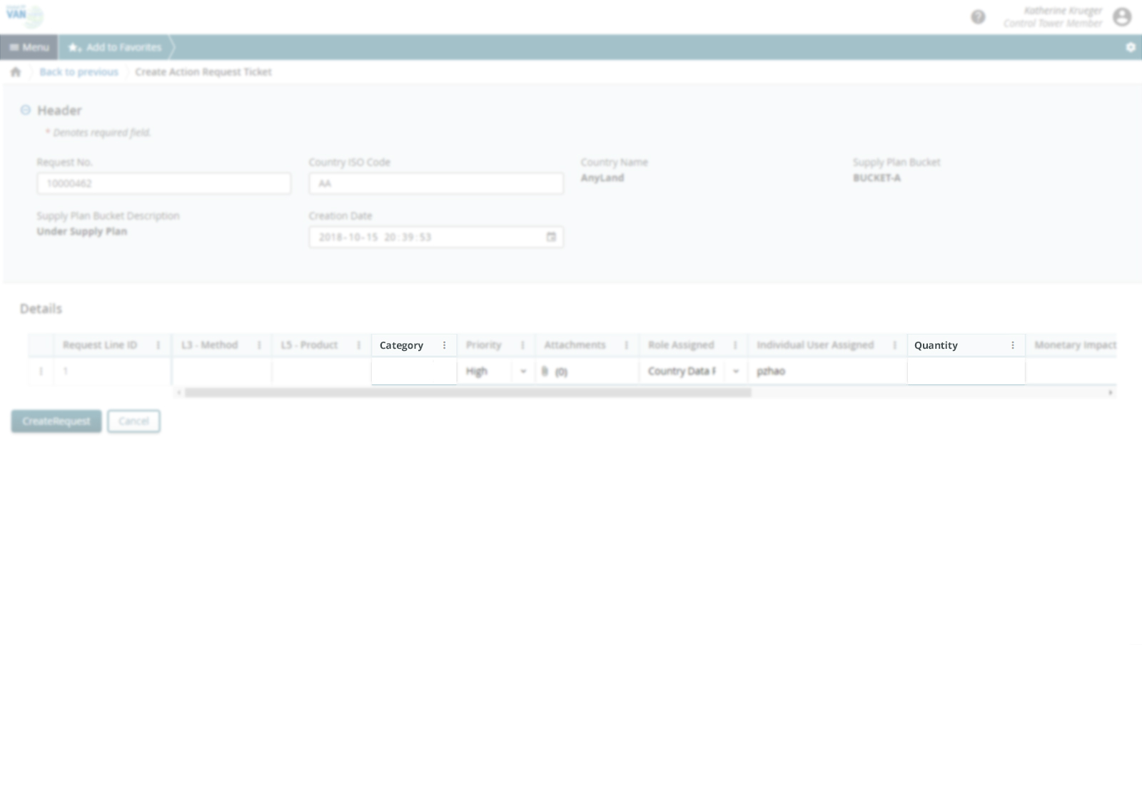The image size is (1142, 806).
Task: Click the CreateRequest button
Action: (x=56, y=422)
